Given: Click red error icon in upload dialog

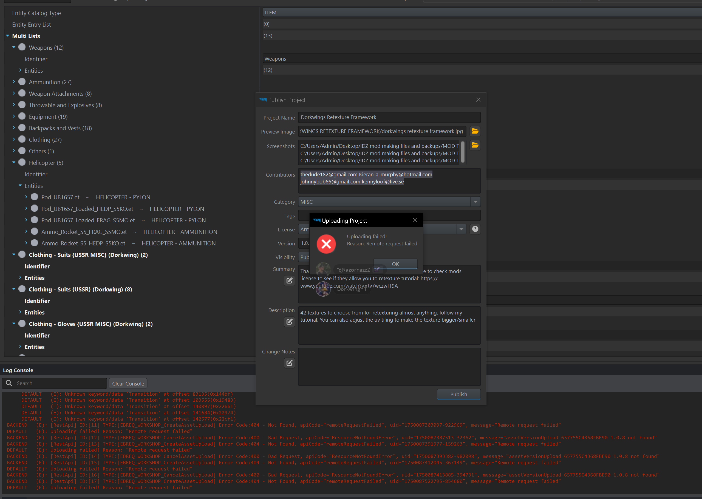Looking at the screenshot, I should point(326,244).
